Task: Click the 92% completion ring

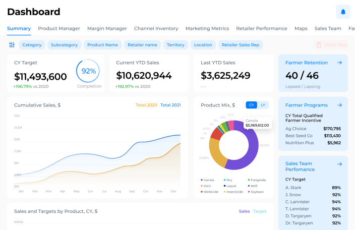Action: click(88, 71)
